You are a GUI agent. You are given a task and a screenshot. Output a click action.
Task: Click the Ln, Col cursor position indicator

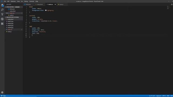(152, 96)
